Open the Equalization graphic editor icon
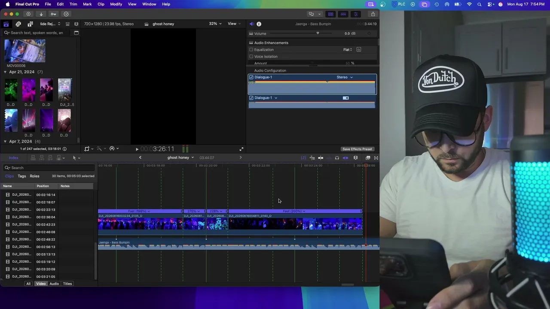Image resolution: width=550 pixels, height=309 pixels. 359,50
